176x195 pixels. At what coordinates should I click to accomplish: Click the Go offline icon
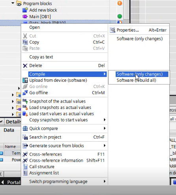pyautogui.click(x=25, y=93)
